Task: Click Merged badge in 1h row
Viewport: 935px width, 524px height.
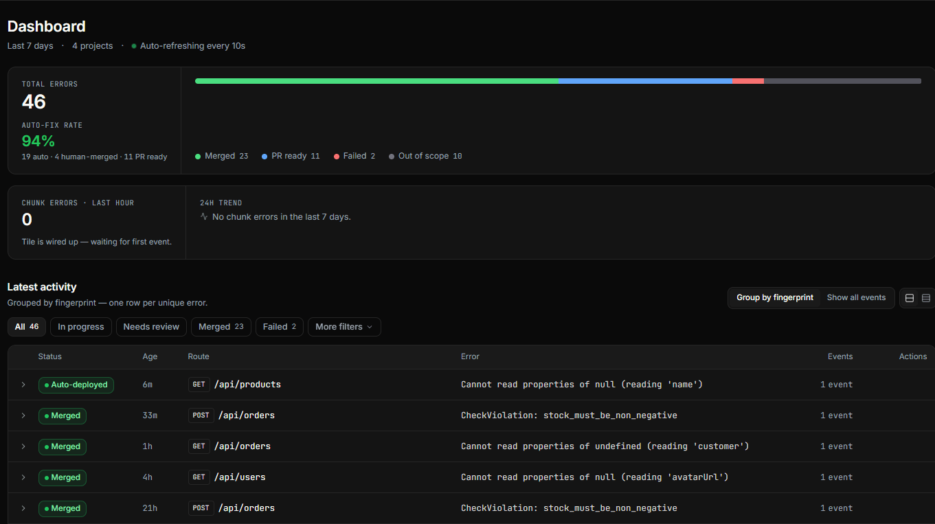Action: tap(63, 446)
